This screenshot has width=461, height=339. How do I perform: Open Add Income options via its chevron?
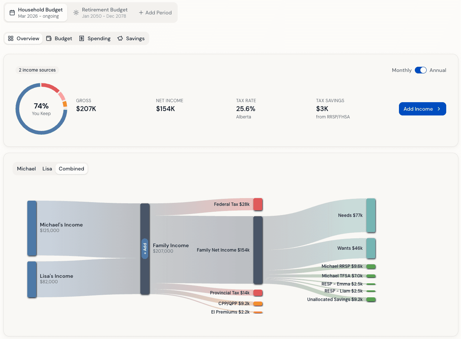(439, 109)
